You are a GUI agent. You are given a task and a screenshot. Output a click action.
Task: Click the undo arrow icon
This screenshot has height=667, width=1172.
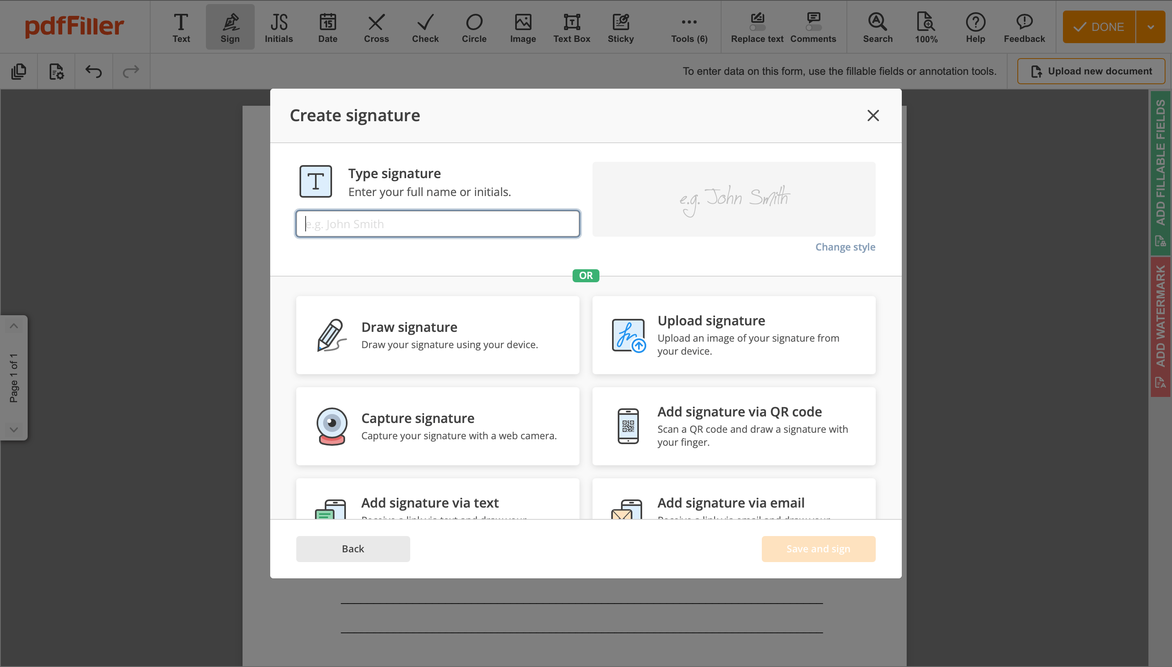point(94,72)
